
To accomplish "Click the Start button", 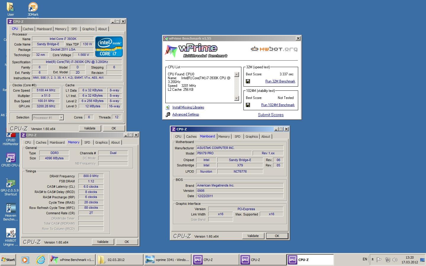I will click(x=8, y=260).
